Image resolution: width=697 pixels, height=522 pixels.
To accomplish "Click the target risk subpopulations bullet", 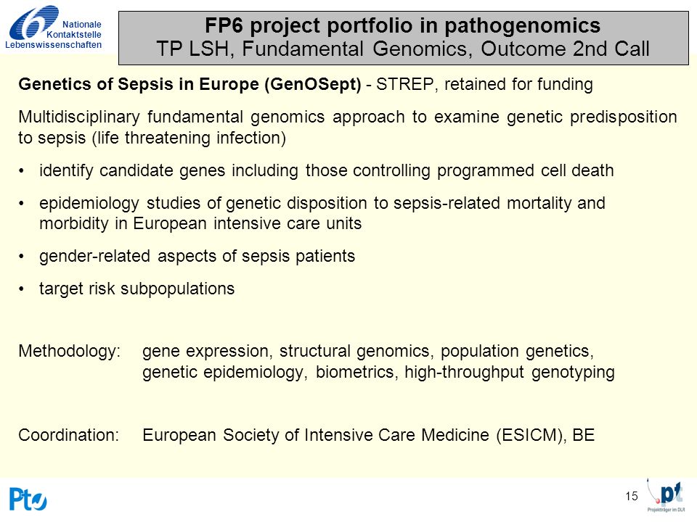I will [x=137, y=289].
